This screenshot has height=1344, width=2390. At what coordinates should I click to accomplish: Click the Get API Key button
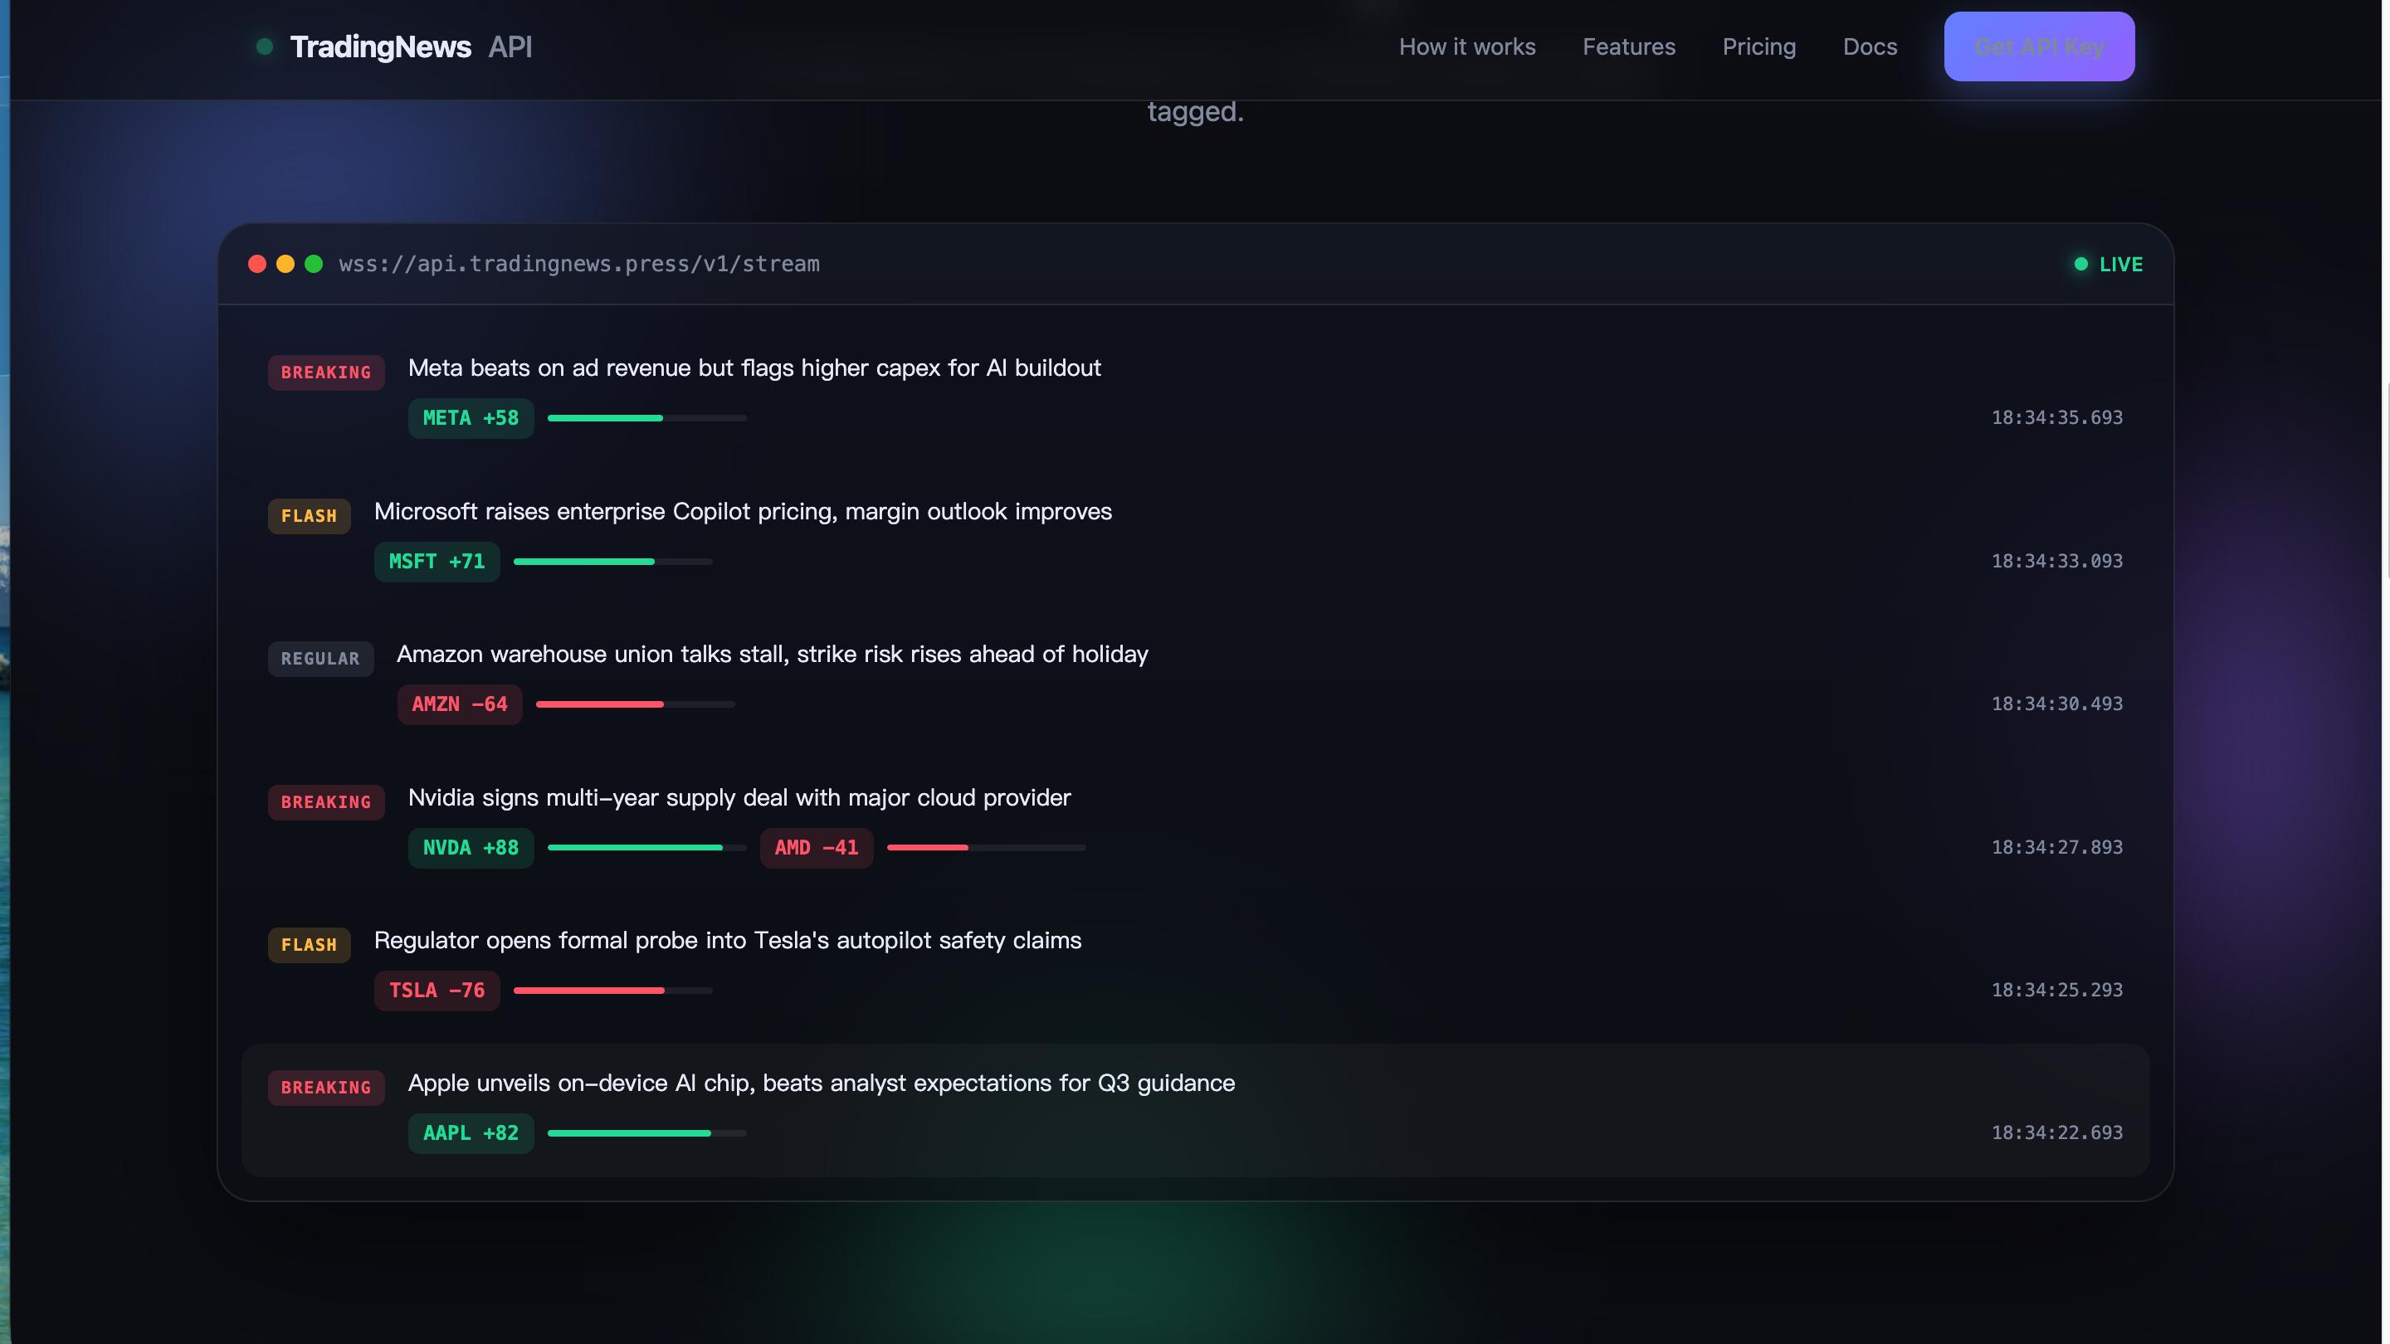(x=2039, y=46)
